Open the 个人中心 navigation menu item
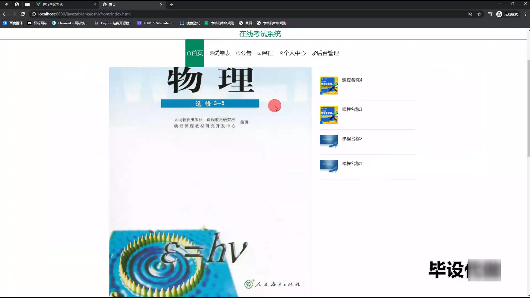Image resolution: width=530 pixels, height=298 pixels. (x=293, y=53)
